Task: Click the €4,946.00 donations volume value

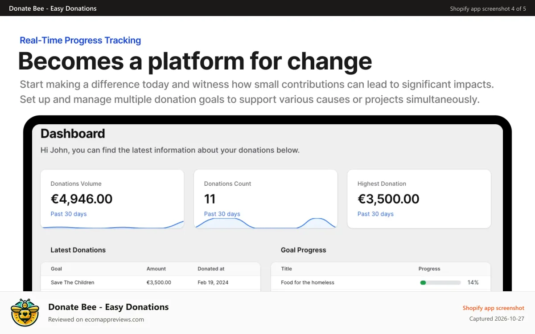Action: (82, 199)
